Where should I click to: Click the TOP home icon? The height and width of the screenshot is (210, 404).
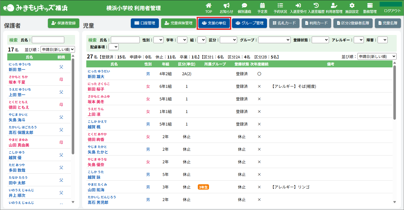click(x=208, y=6)
